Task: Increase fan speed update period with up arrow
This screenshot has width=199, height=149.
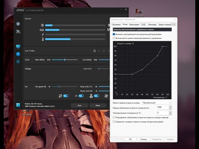Action: click(170, 107)
